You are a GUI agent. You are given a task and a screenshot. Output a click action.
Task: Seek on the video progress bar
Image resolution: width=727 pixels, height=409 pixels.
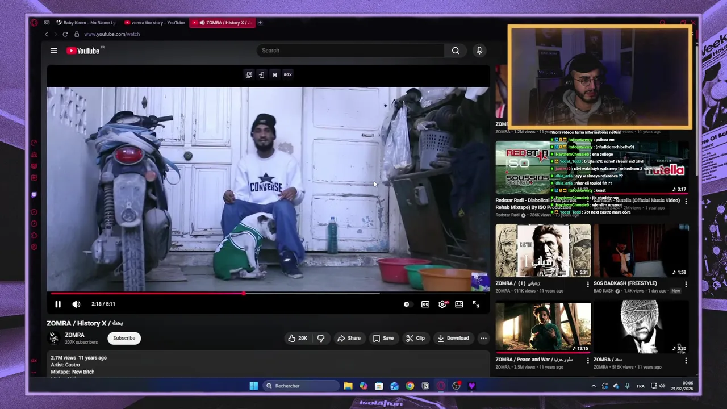tap(267, 294)
